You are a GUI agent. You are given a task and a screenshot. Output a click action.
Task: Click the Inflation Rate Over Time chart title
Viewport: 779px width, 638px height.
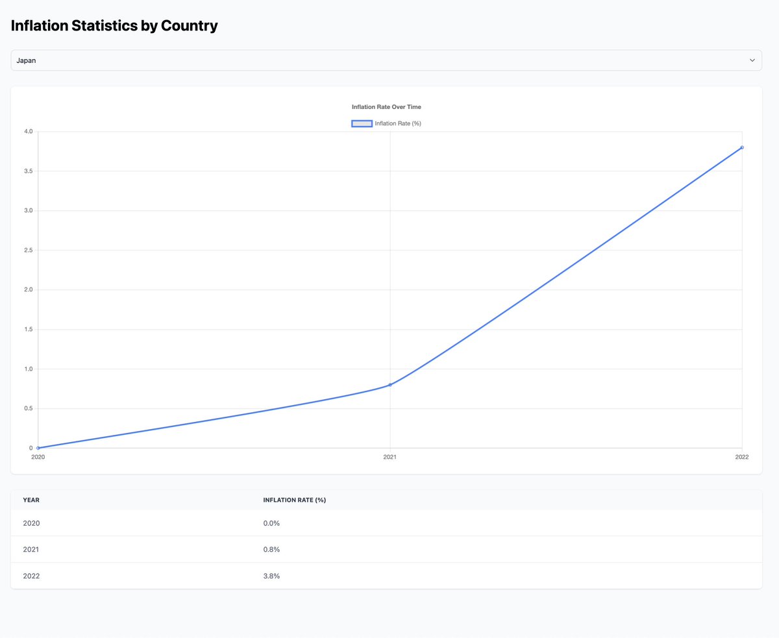[x=387, y=106]
